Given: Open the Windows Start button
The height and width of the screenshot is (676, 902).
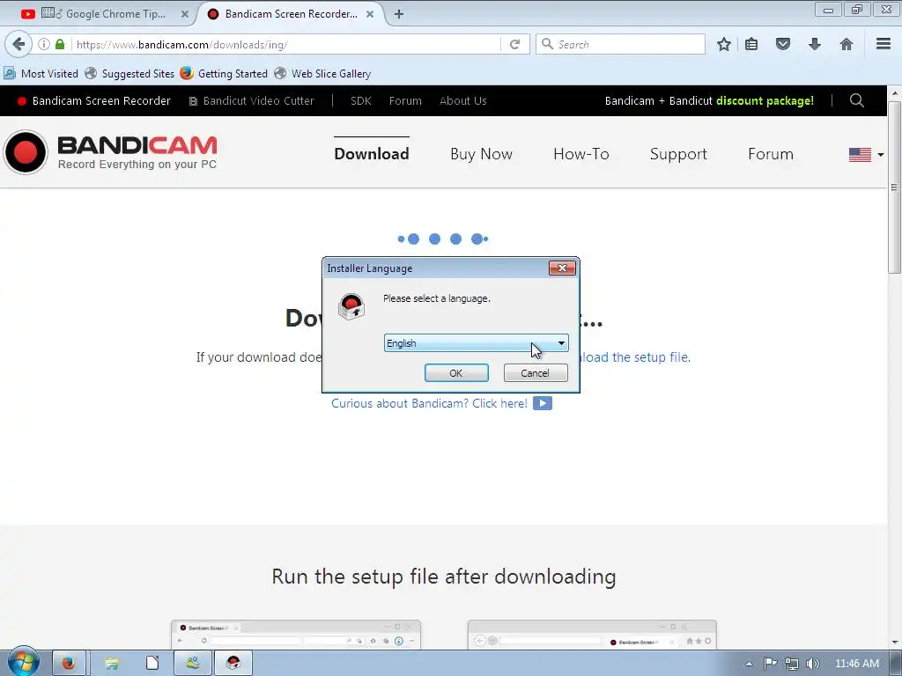Looking at the screenshot, I should pyautogui.click(x=24, y=662).
